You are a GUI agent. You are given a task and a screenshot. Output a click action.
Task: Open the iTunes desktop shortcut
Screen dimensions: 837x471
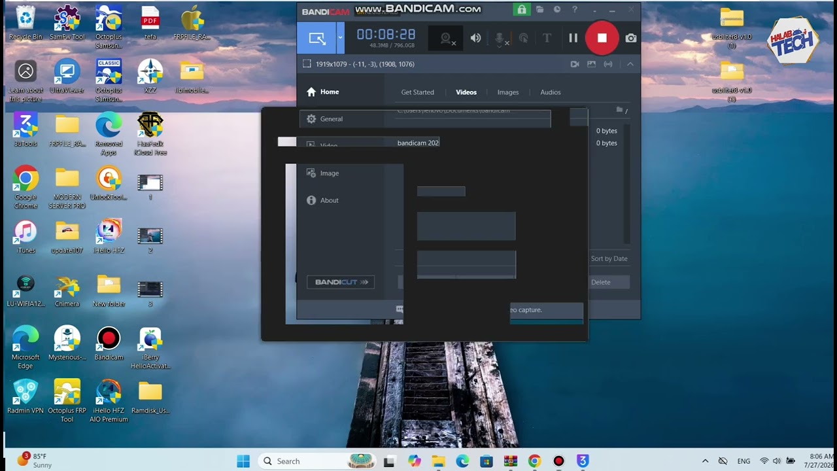tap(26, 237)
